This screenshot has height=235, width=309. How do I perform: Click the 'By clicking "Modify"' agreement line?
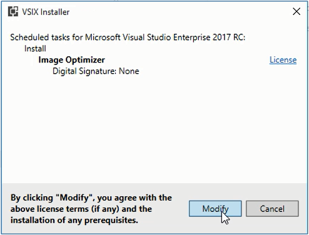tap(91, 197)
